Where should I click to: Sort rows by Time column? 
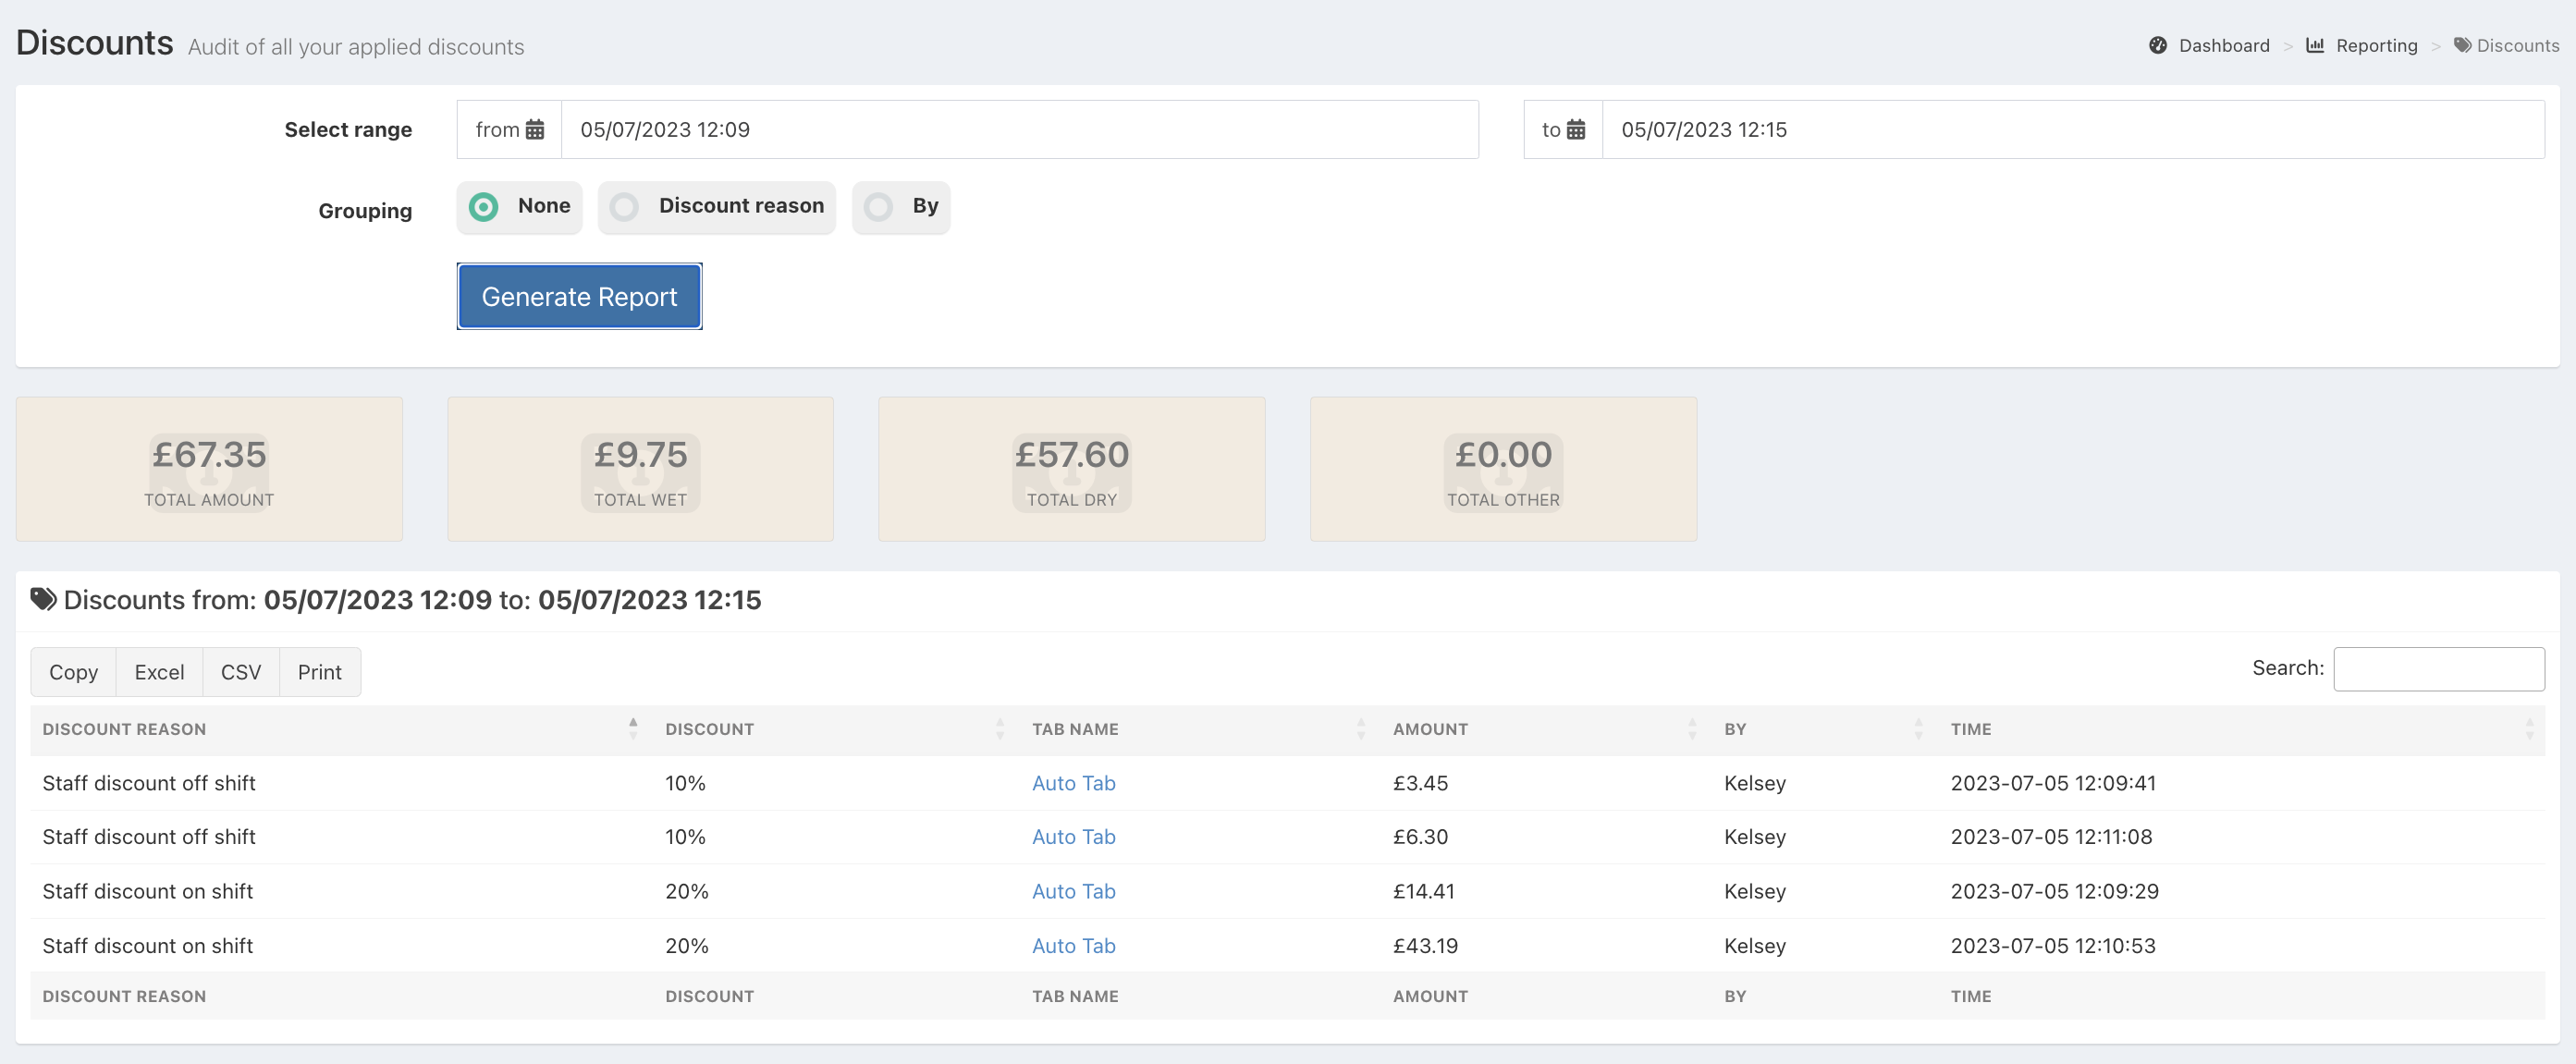click(x=1970, y=729)
